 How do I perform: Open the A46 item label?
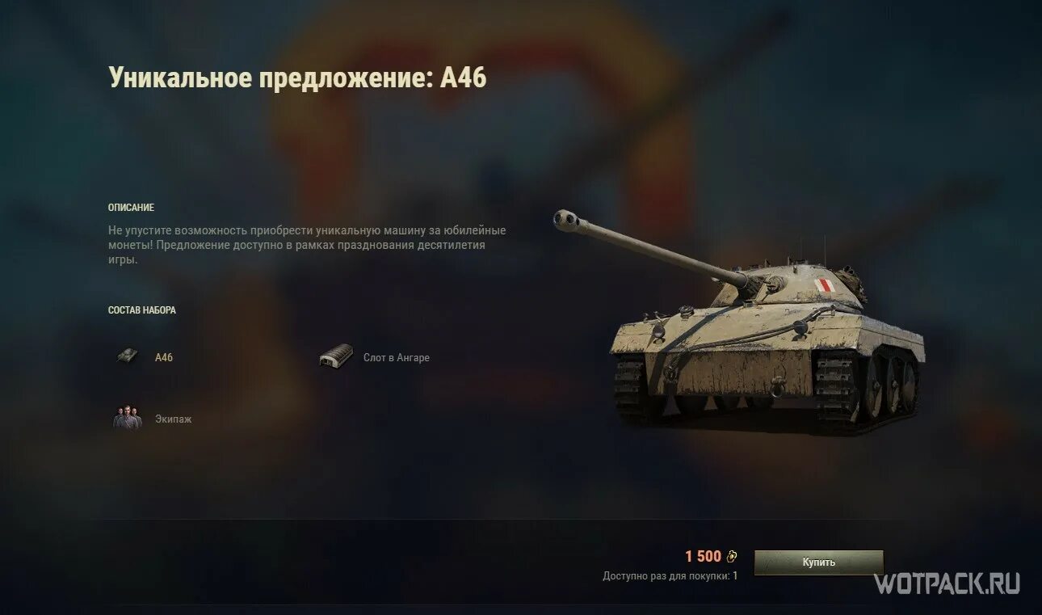[x=164, y=357]
